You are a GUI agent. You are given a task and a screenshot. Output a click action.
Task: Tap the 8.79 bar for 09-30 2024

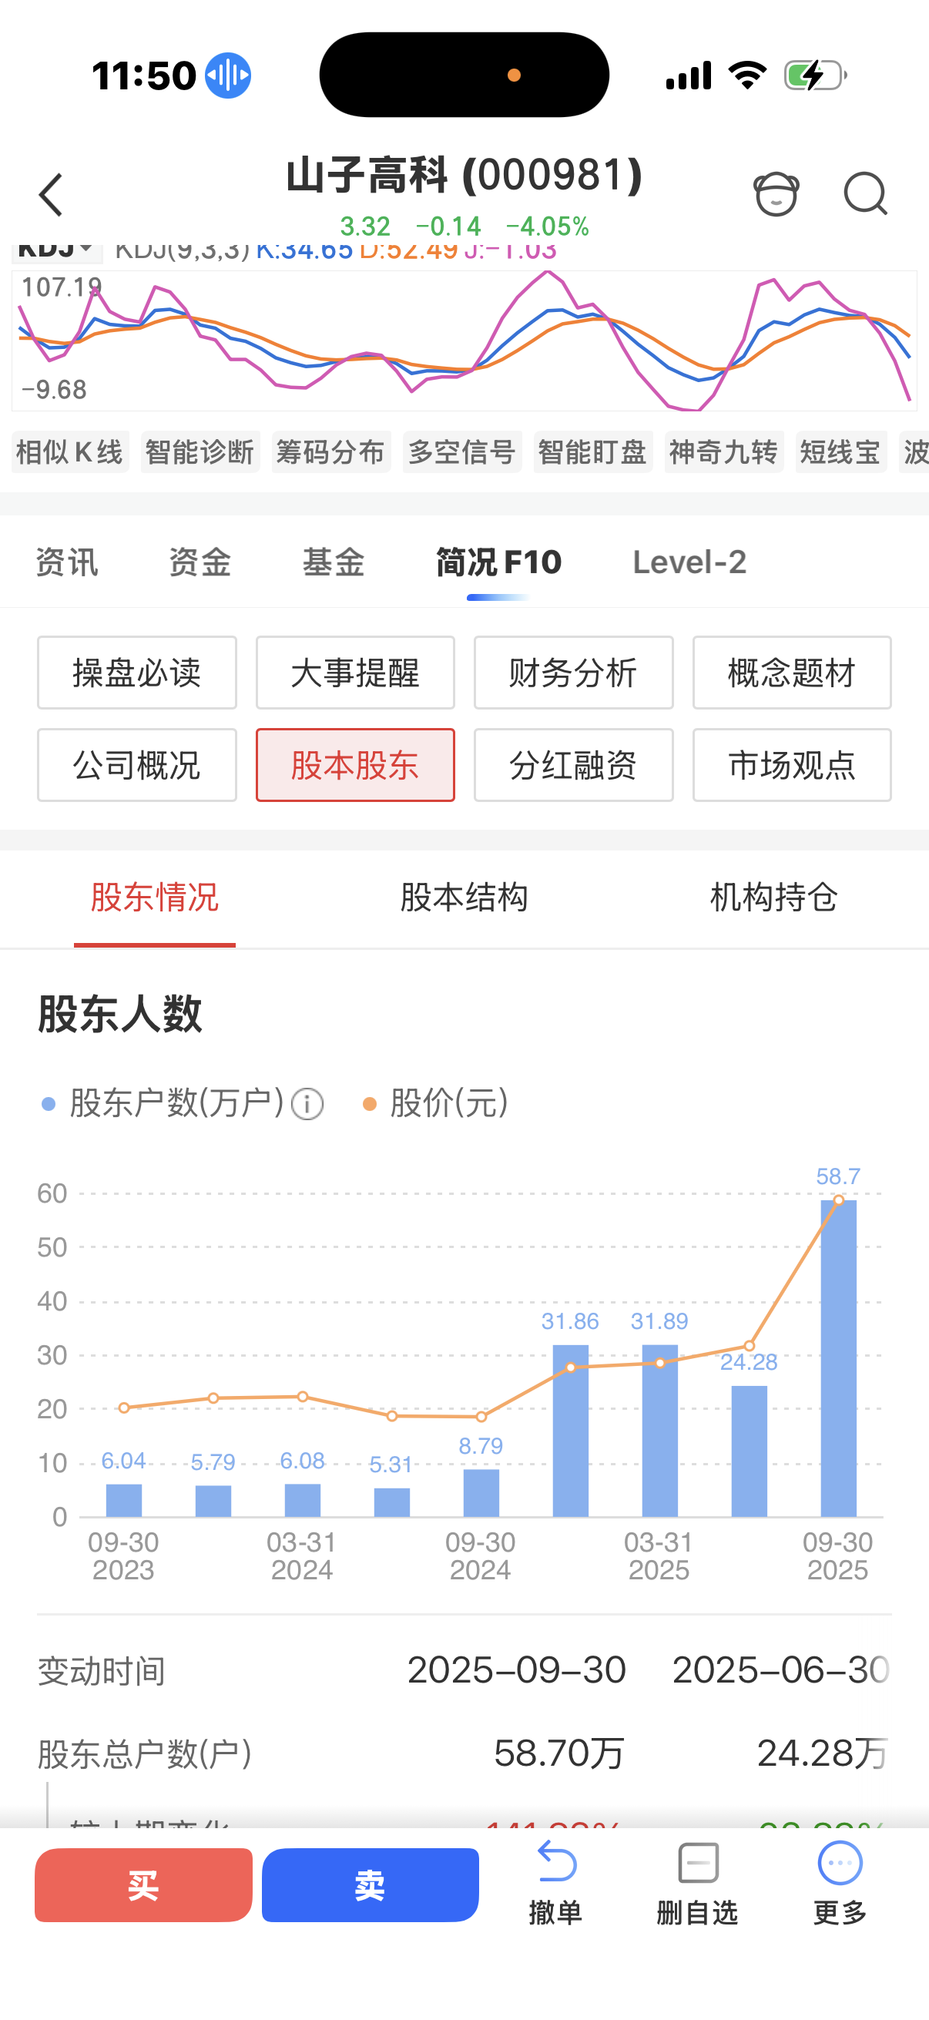pyautogui.click(x=481, y=1493)
